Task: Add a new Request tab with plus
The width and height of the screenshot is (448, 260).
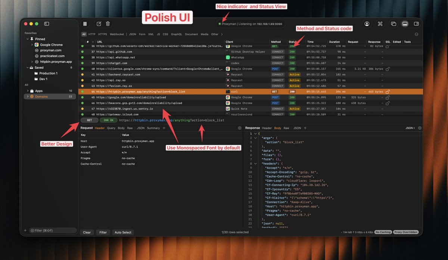Action: click(x=164, y=128)
